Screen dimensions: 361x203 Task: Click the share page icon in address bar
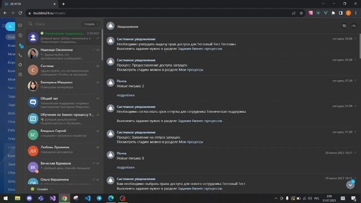[x=293, y=13]
